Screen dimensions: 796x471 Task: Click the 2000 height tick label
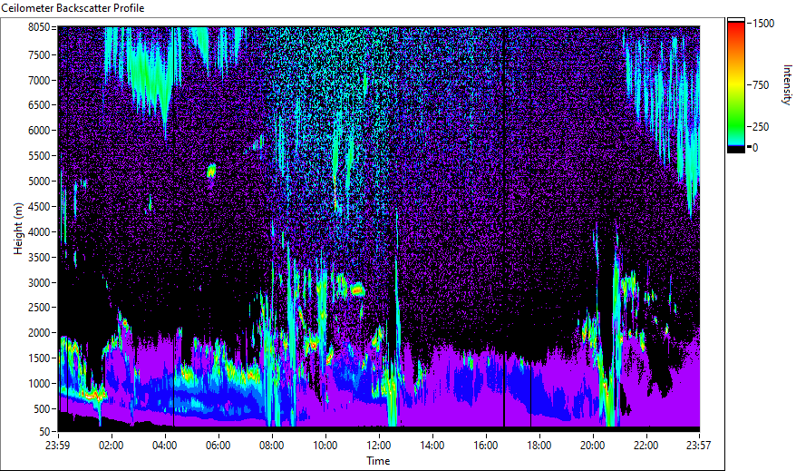click(39, 333)
